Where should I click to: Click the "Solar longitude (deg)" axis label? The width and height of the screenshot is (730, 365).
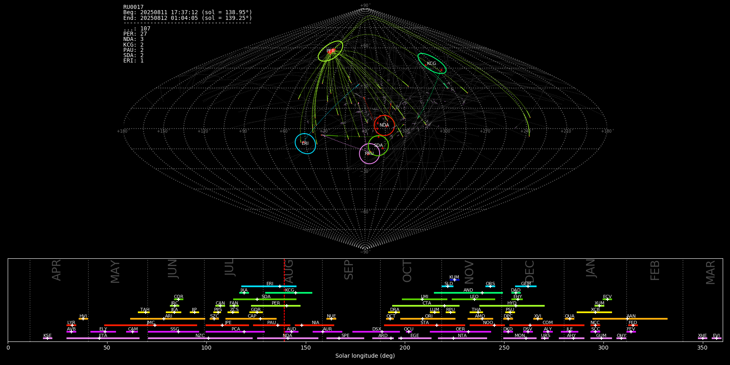pos(365,356)
